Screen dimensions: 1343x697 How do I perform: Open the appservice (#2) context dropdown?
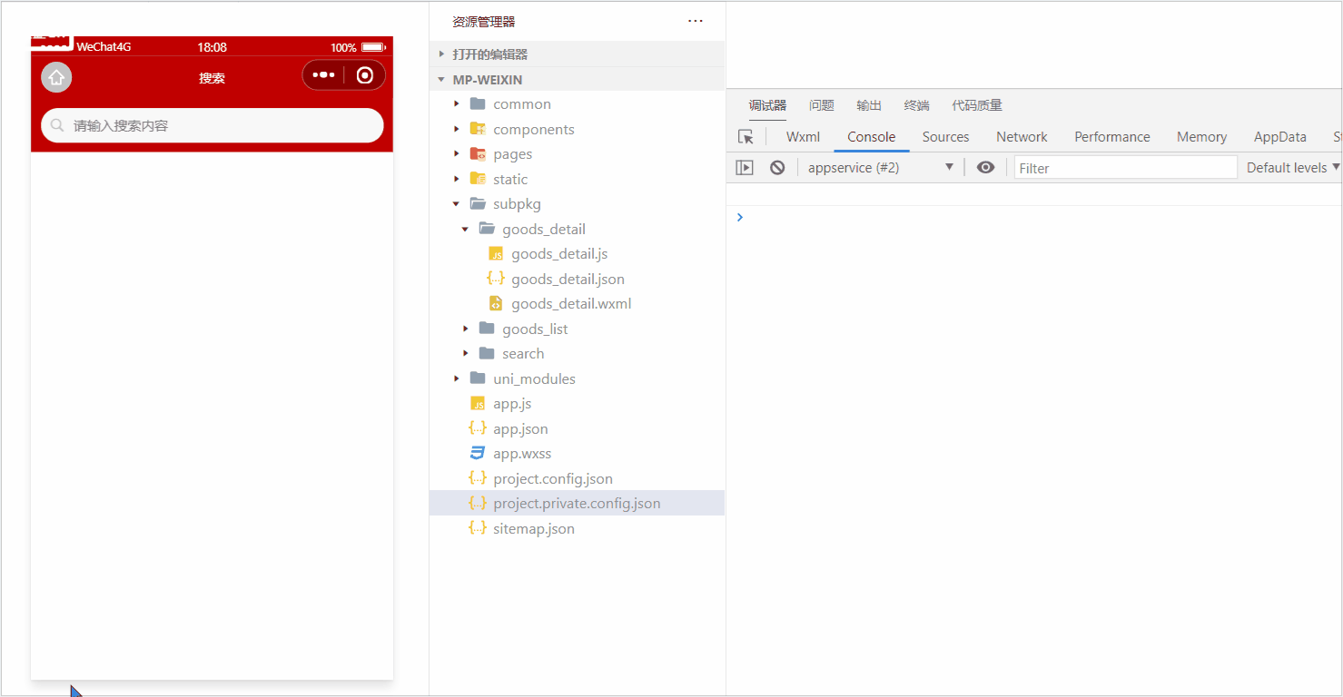pyautogui.click(x=880, y=168)
